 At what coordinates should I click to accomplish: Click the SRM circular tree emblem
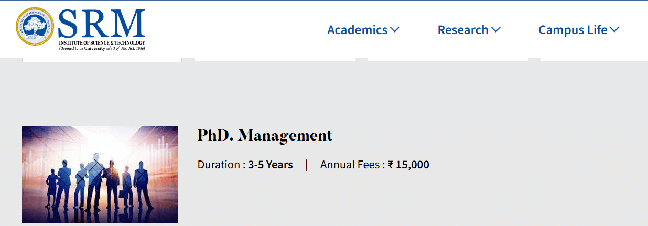click(35, 27)
